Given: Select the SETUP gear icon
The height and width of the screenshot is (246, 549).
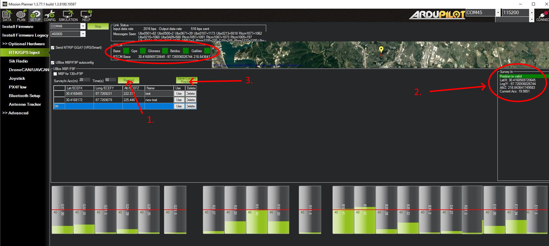Looking at the screenshot, I should pos(35,16).
